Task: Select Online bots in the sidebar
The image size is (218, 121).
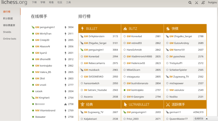Action: pyautogui.click(x=10, y=39)
